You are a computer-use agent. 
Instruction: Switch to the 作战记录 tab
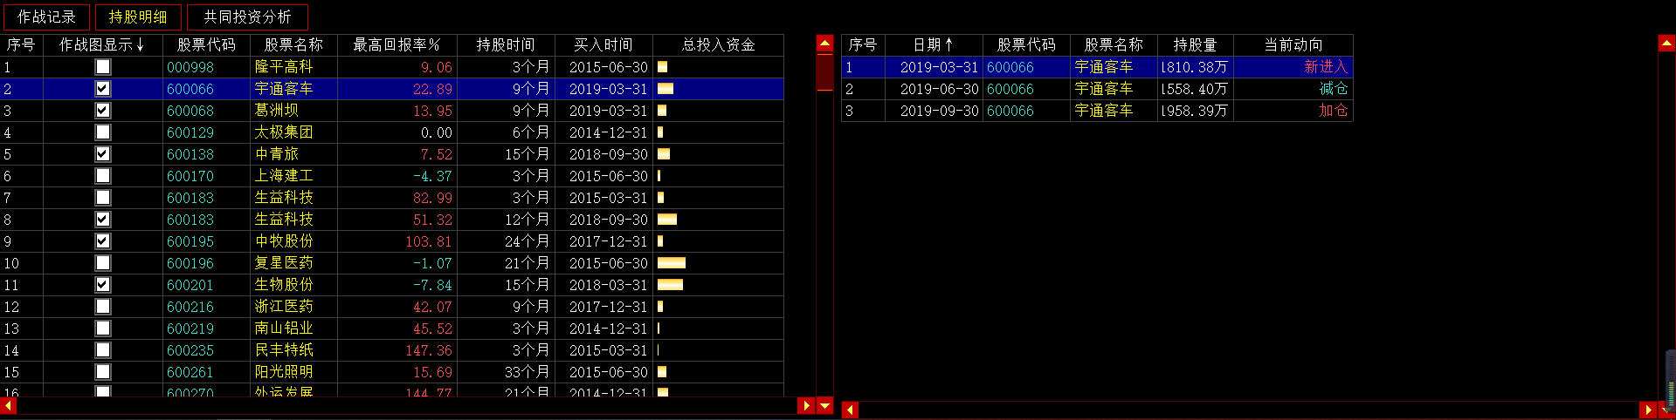tap(47, 17)
